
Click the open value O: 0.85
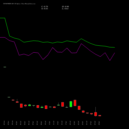pos(45,9)
